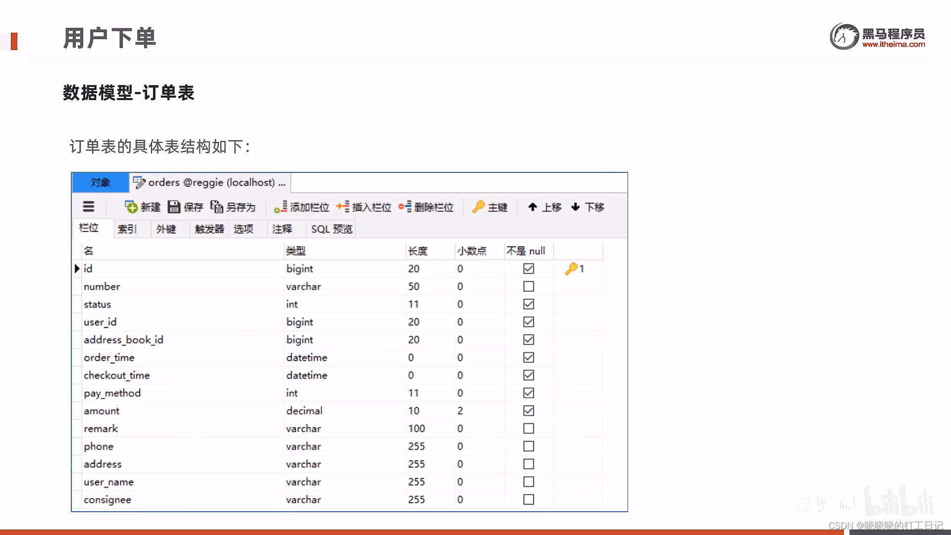The width and height of the screenshot is (951, 535).
Task: Toggle Not null checkbox for user_id
Action: click(x=528, y=322)
